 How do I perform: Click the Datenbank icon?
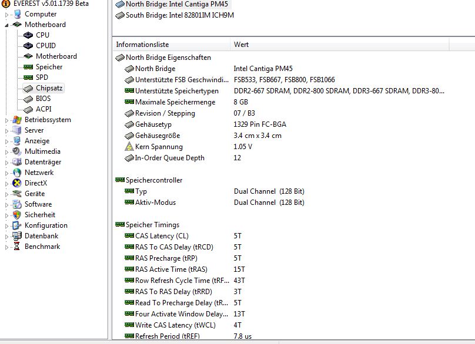point(17,236)
